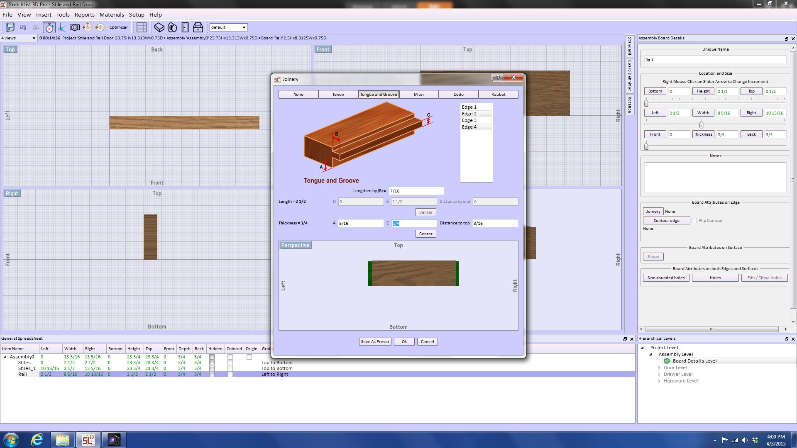Toggle Colored checkbox for Assembly0 row

230,357
